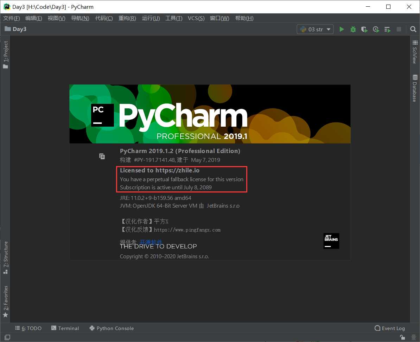Run with coverage icon
The image size is (420, 342).
(x=364, y=29)
